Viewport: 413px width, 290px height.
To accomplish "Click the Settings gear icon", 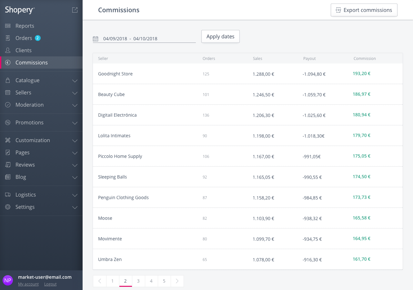I will click(8, 207).
